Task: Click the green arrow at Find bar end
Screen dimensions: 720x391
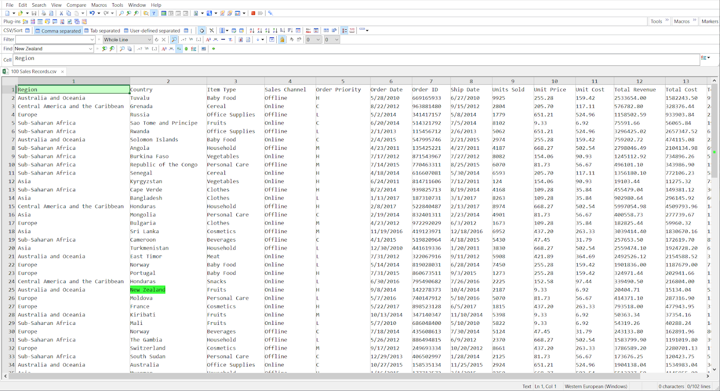Action: (x=213, y=49)
